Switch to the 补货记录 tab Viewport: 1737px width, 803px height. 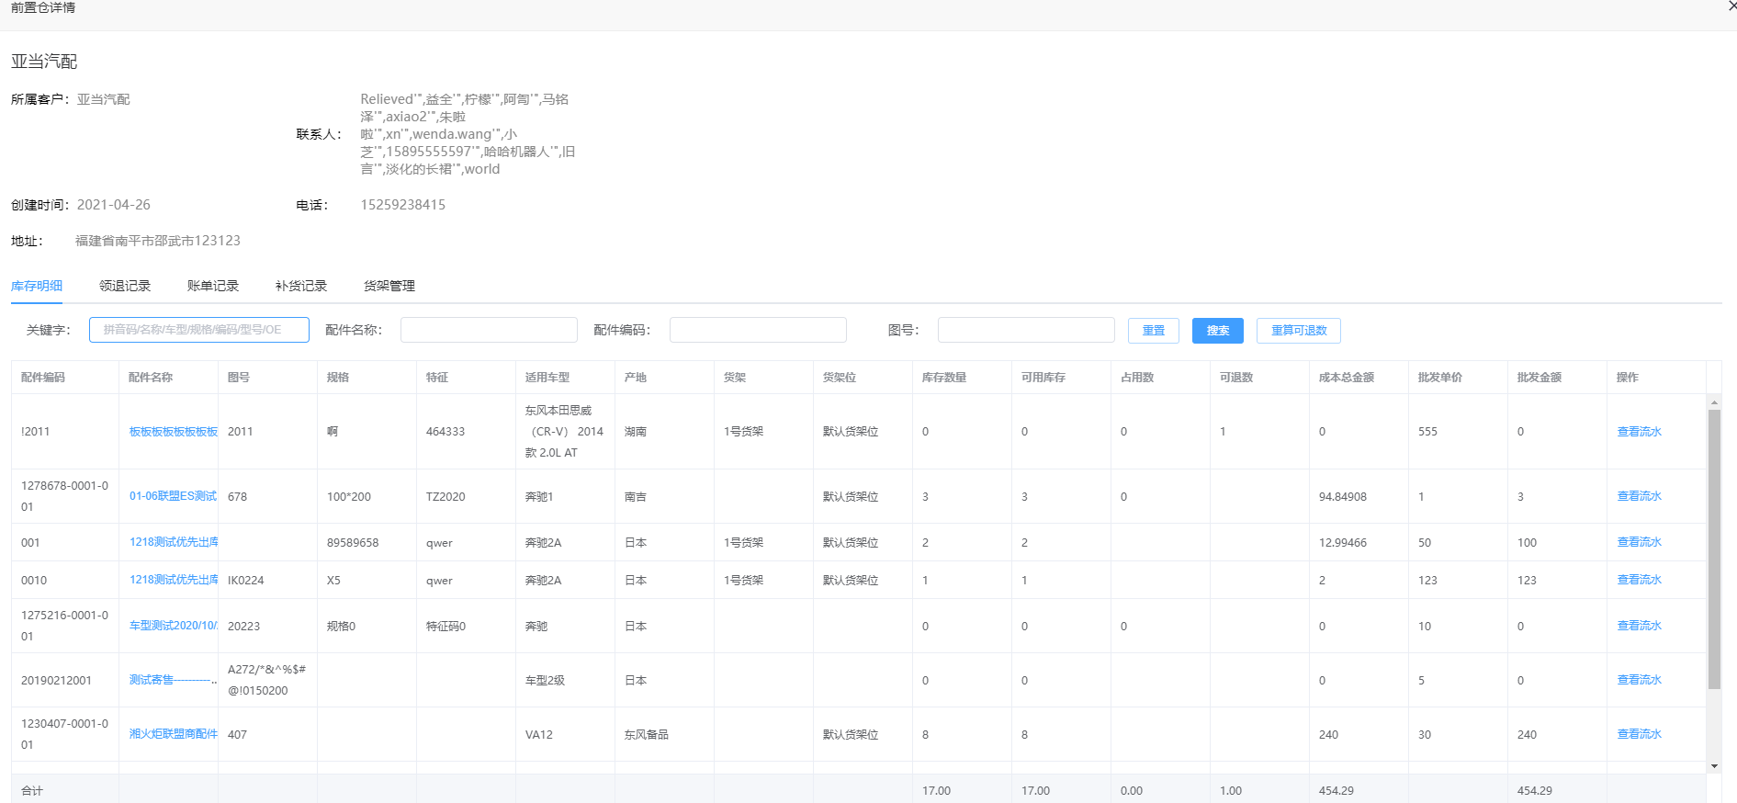click(x=301, y=286)
